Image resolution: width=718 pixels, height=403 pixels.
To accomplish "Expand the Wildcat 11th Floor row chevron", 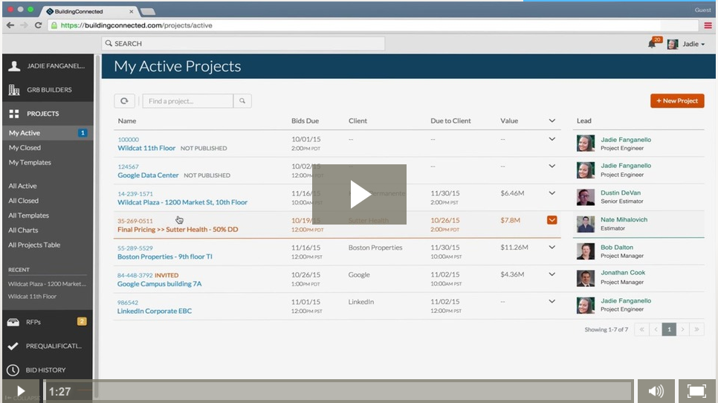I will [552, 139].
